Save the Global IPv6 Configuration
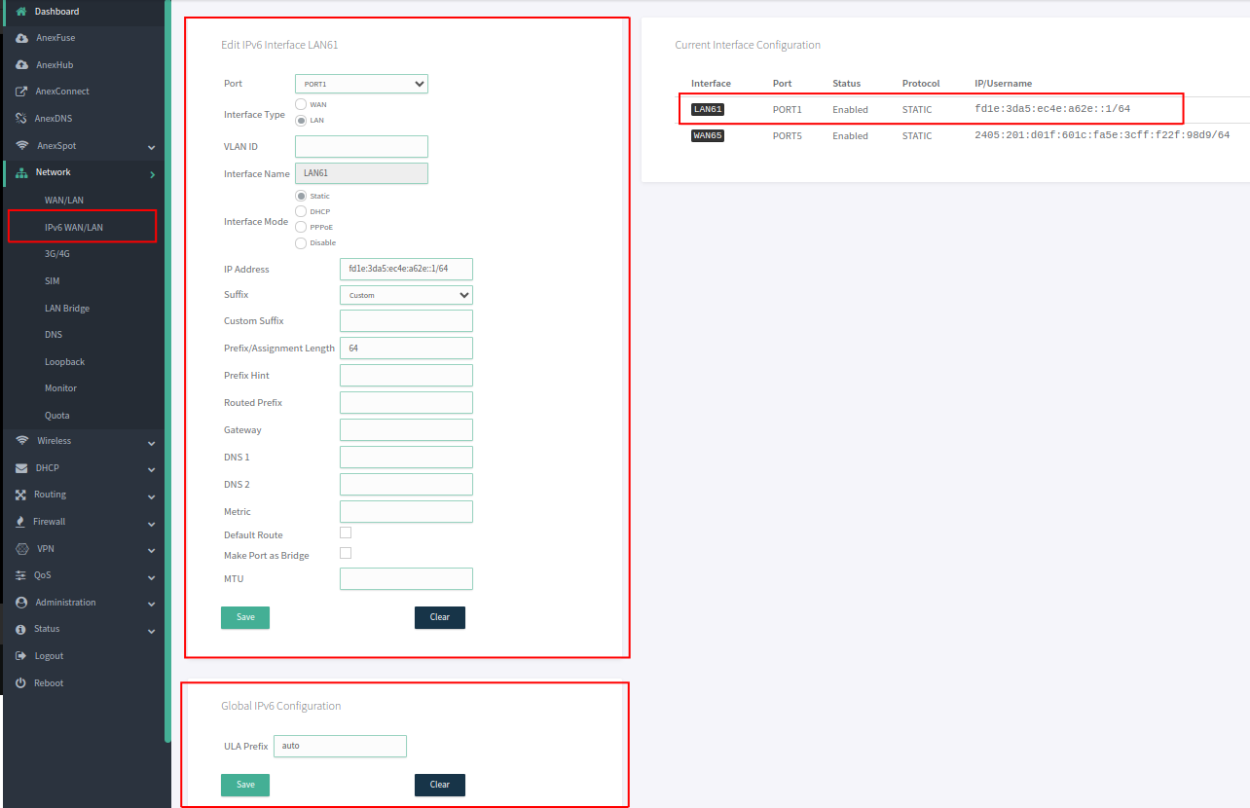This screenshot has height=808, width=1250. tap(245, 785)
